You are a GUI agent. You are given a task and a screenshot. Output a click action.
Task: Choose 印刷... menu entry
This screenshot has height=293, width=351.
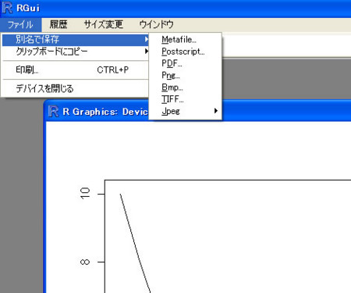pyautogui.click(x=76, y=70)
